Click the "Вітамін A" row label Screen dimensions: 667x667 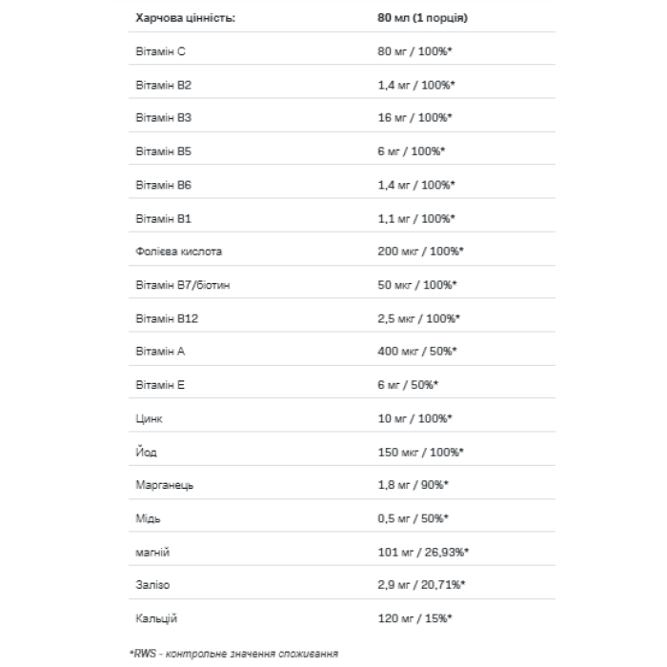(x=161, y=352)
